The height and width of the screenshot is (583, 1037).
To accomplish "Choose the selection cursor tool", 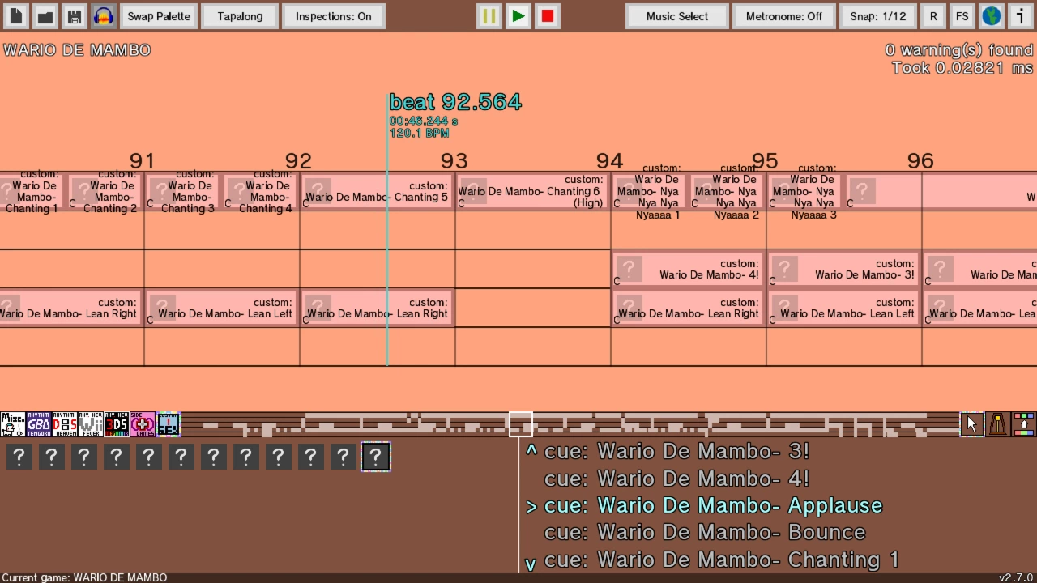I will point(972,424).
